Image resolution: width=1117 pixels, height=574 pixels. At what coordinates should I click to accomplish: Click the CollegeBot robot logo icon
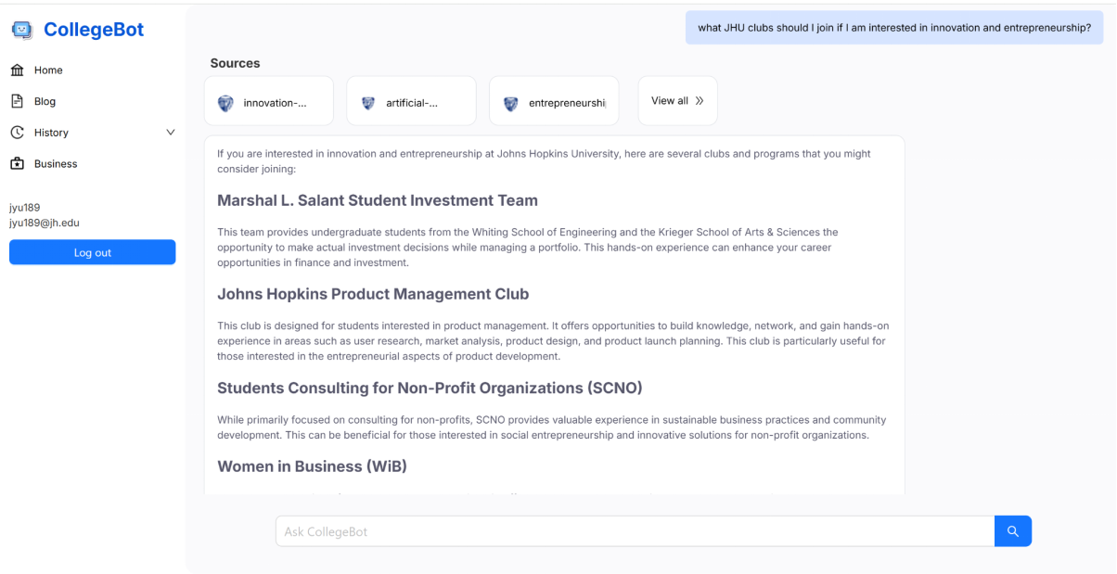pos(20,30)
